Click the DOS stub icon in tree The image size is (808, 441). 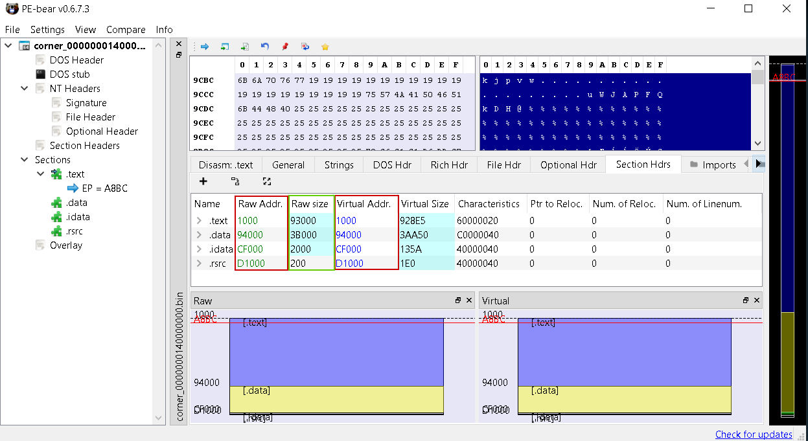(x=40, y=74)
